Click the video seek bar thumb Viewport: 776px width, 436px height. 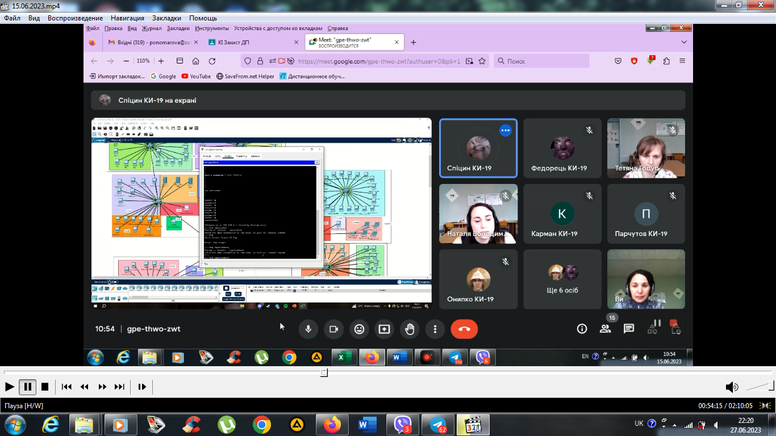[x=324, y=373]
